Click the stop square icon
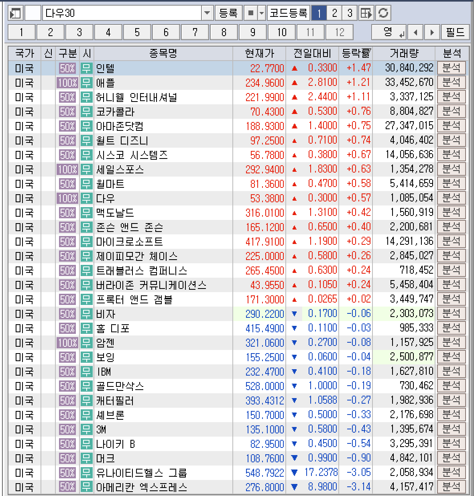Viewport: 474px width, 496px height. [x=251, y=13]
